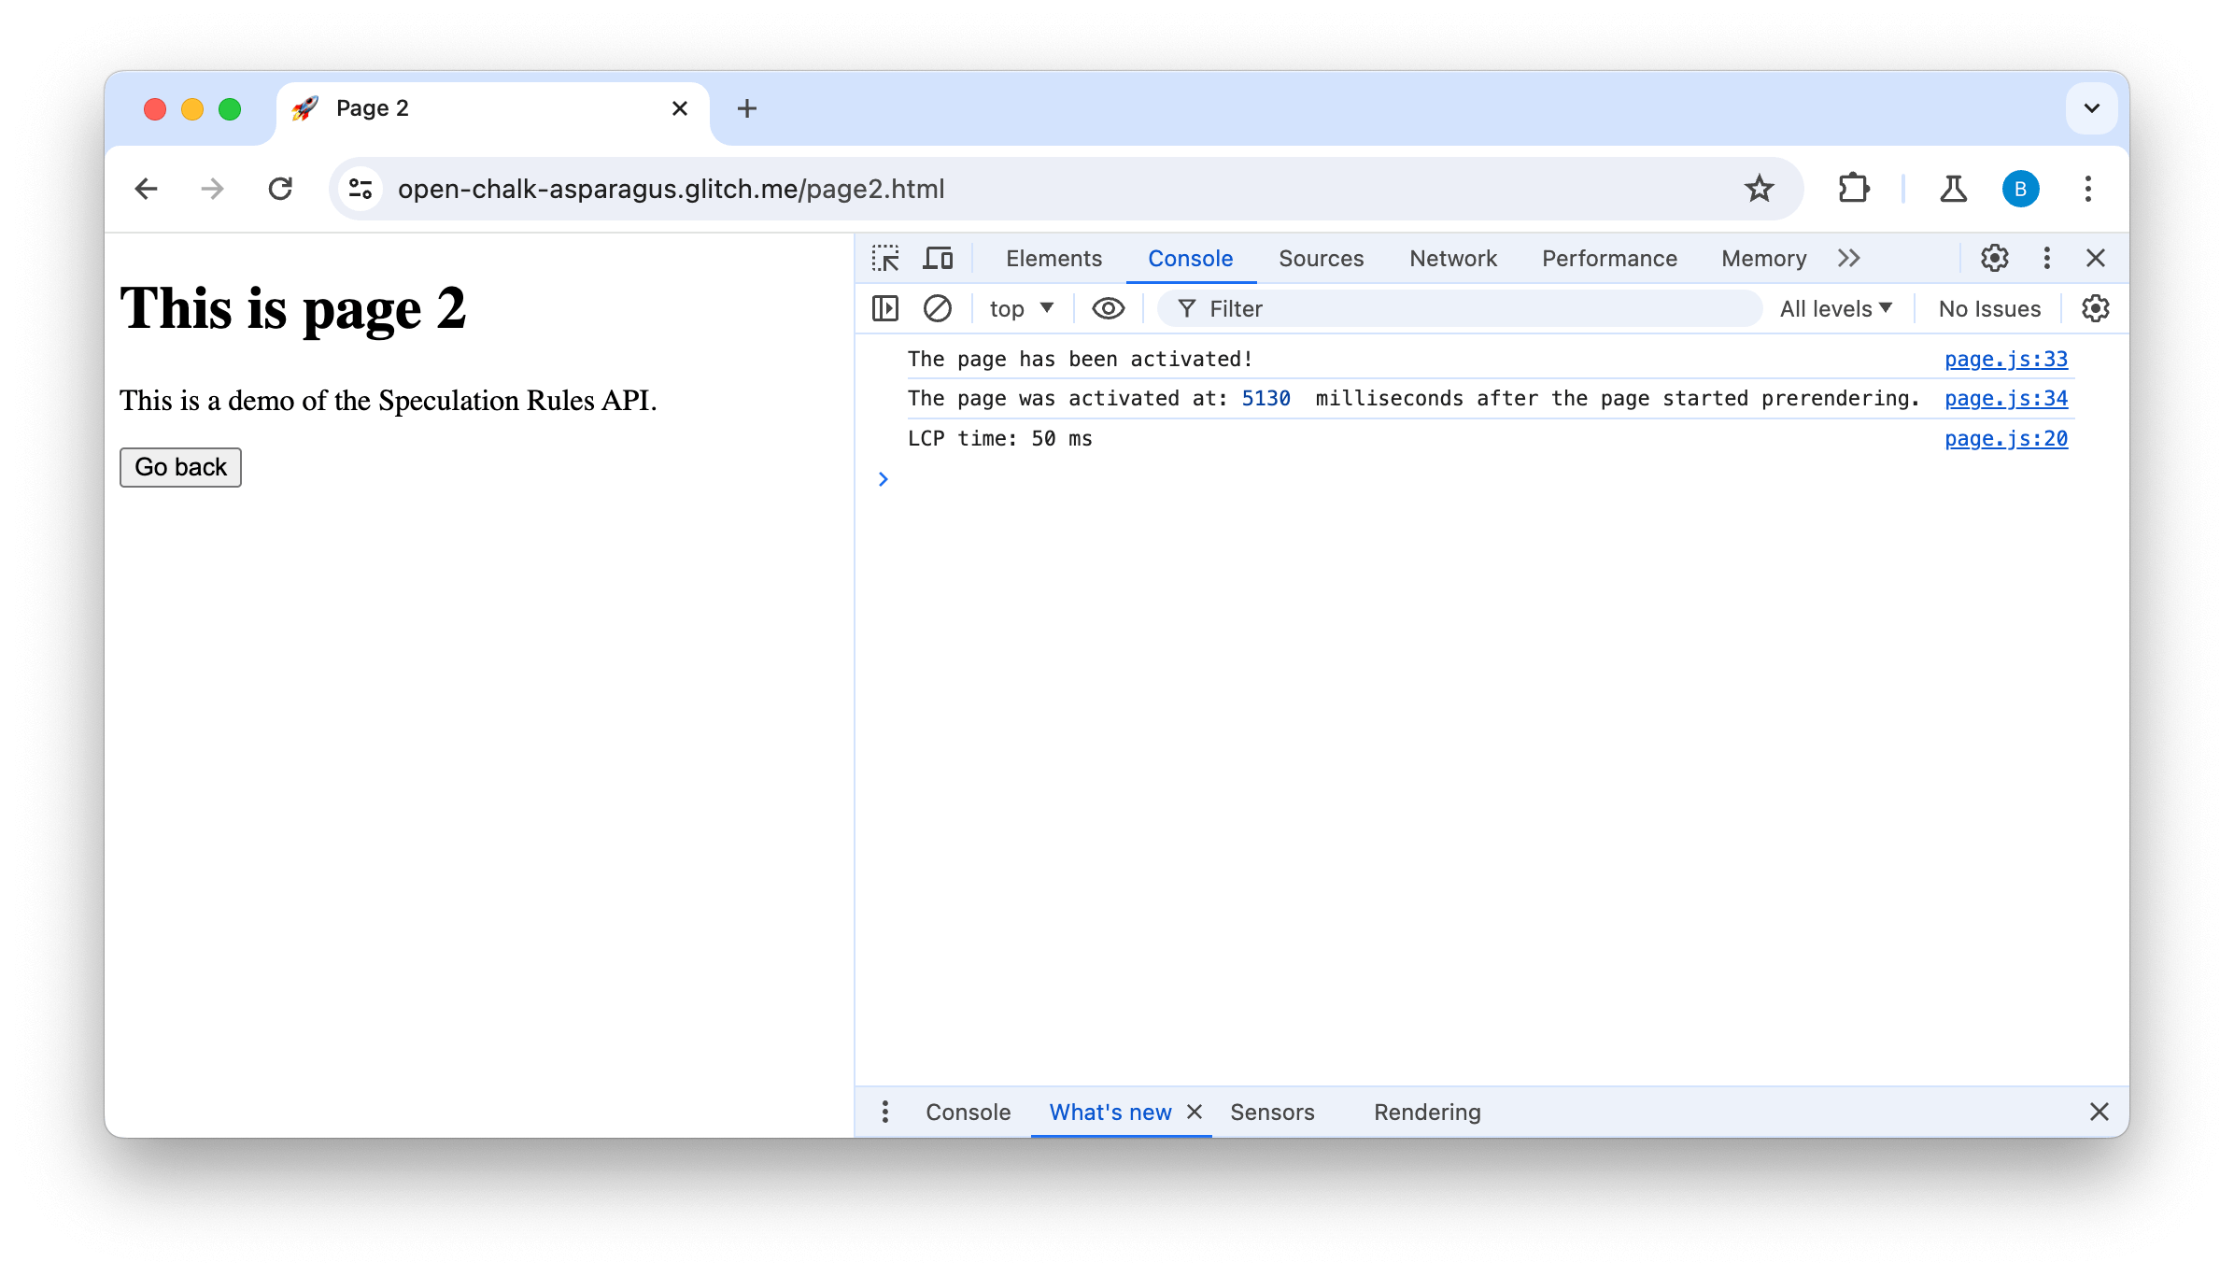This screenshot has height=1276, width=2234.
Task: Switch to the Sources tab
Action: click(1321, 258)
